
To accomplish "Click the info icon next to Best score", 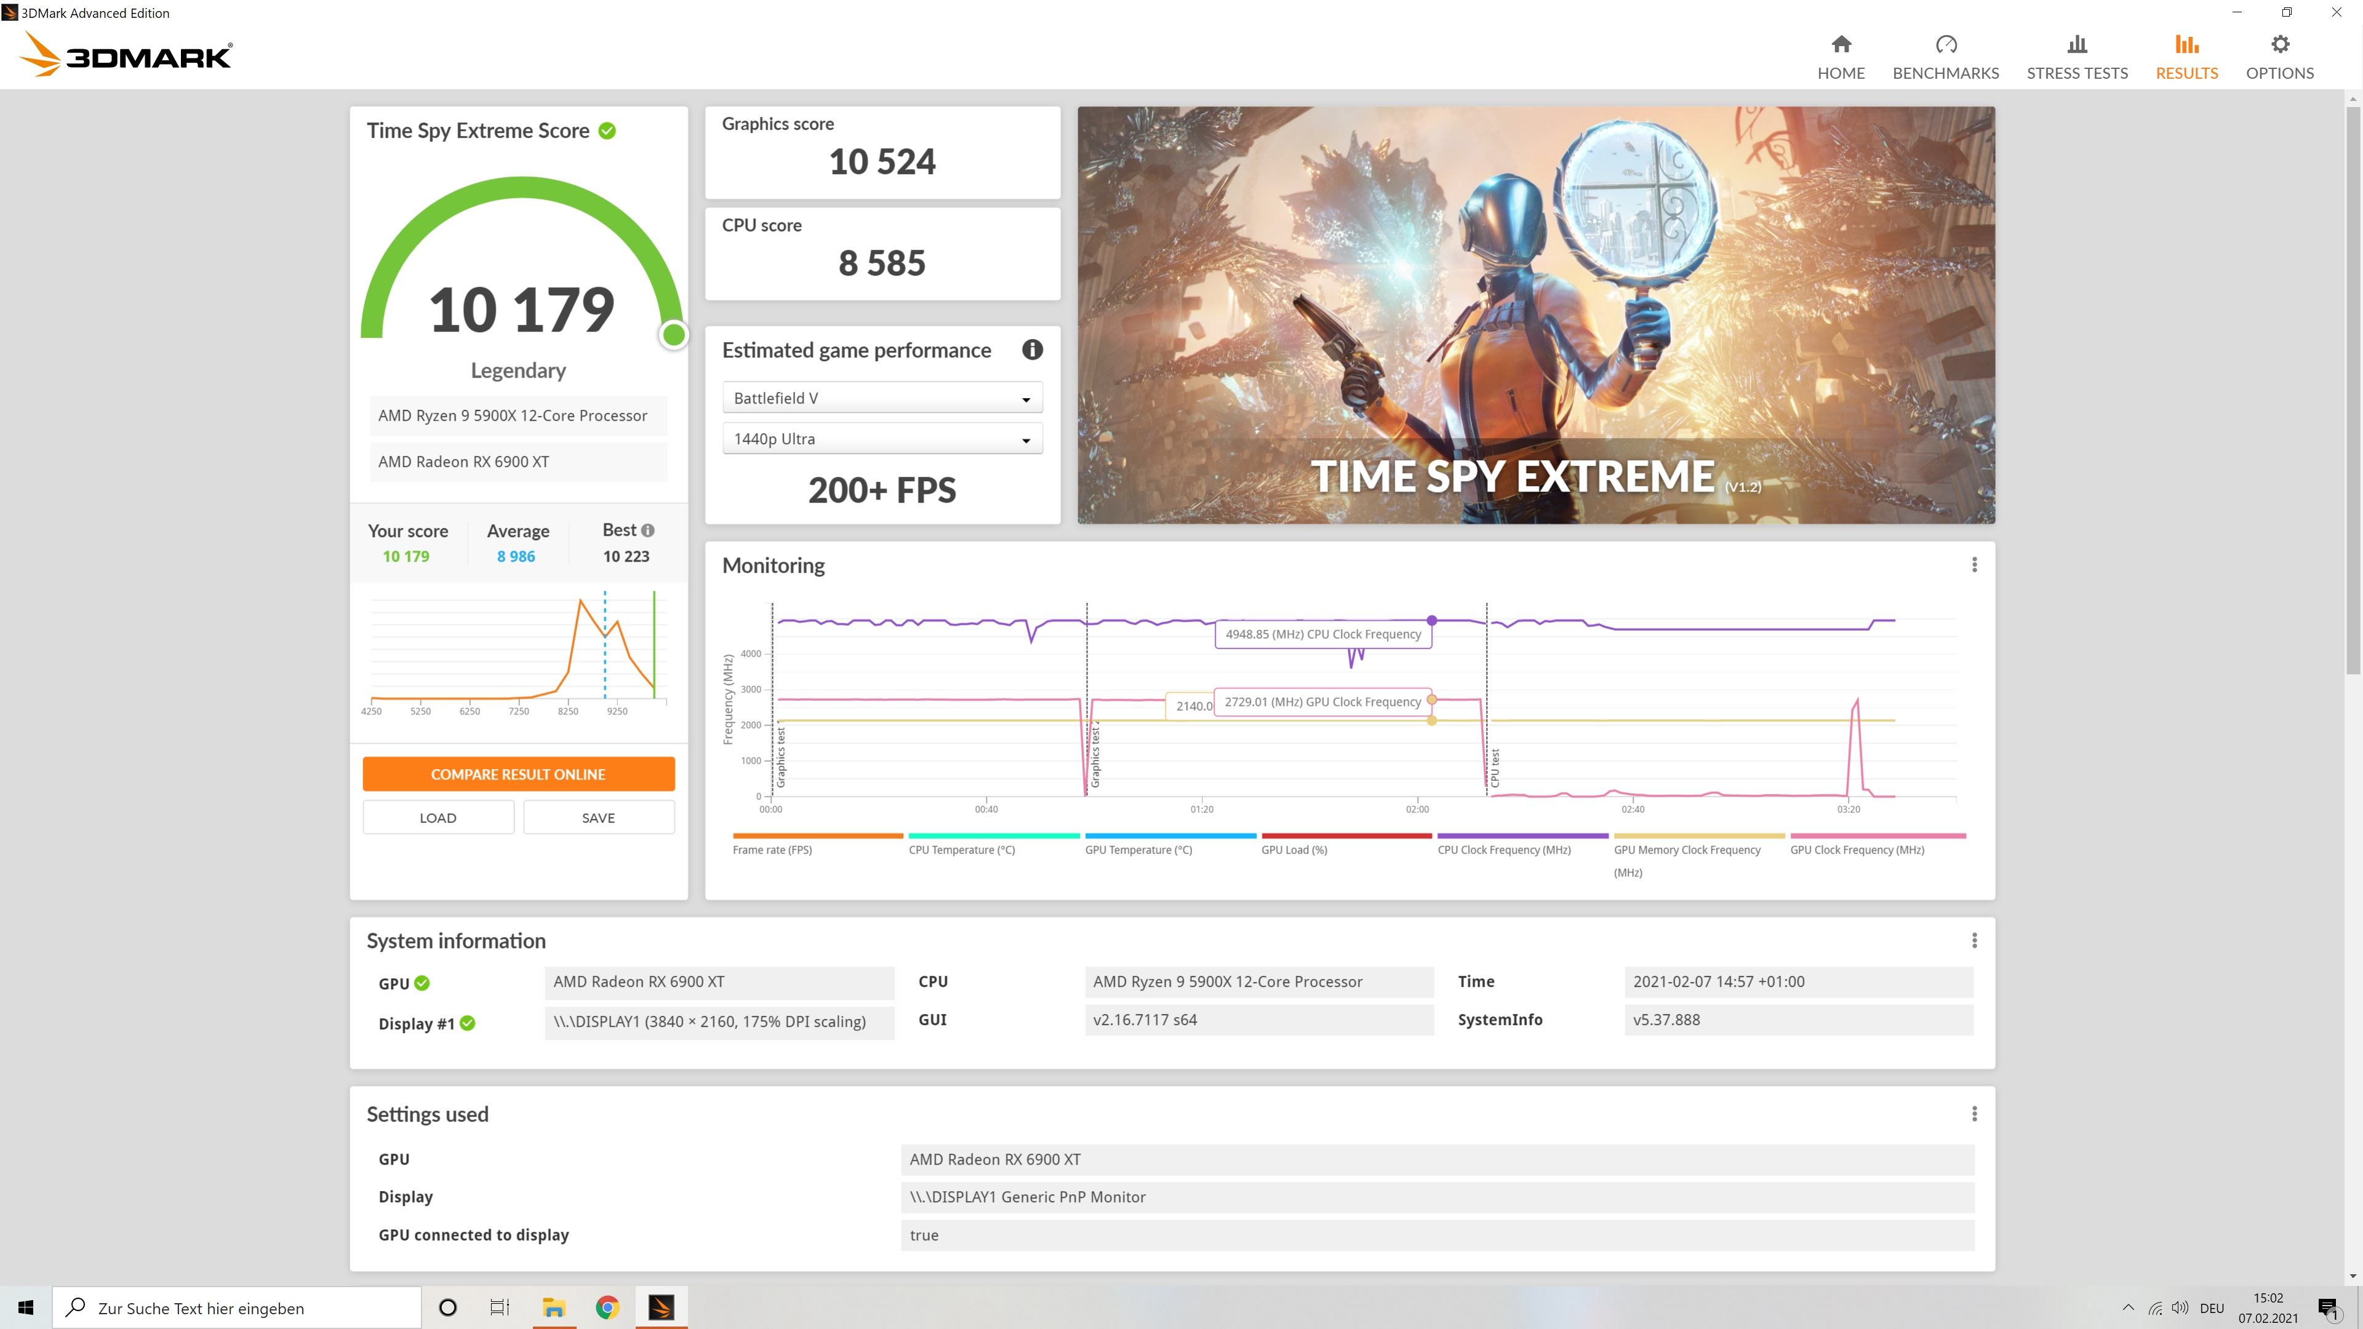I will [647, 530].
